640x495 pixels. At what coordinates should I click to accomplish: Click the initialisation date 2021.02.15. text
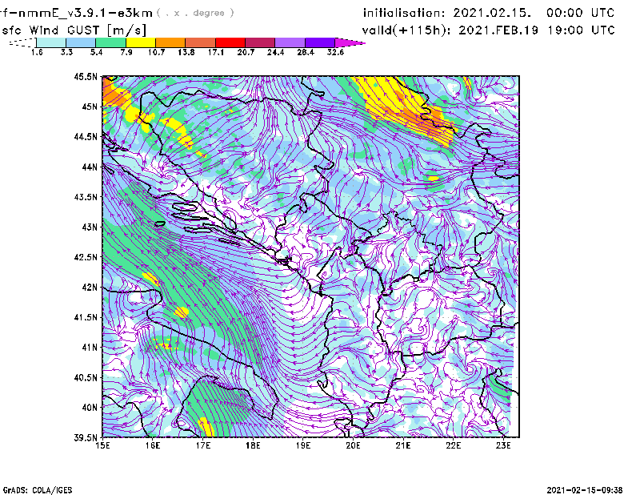point(492,13)
